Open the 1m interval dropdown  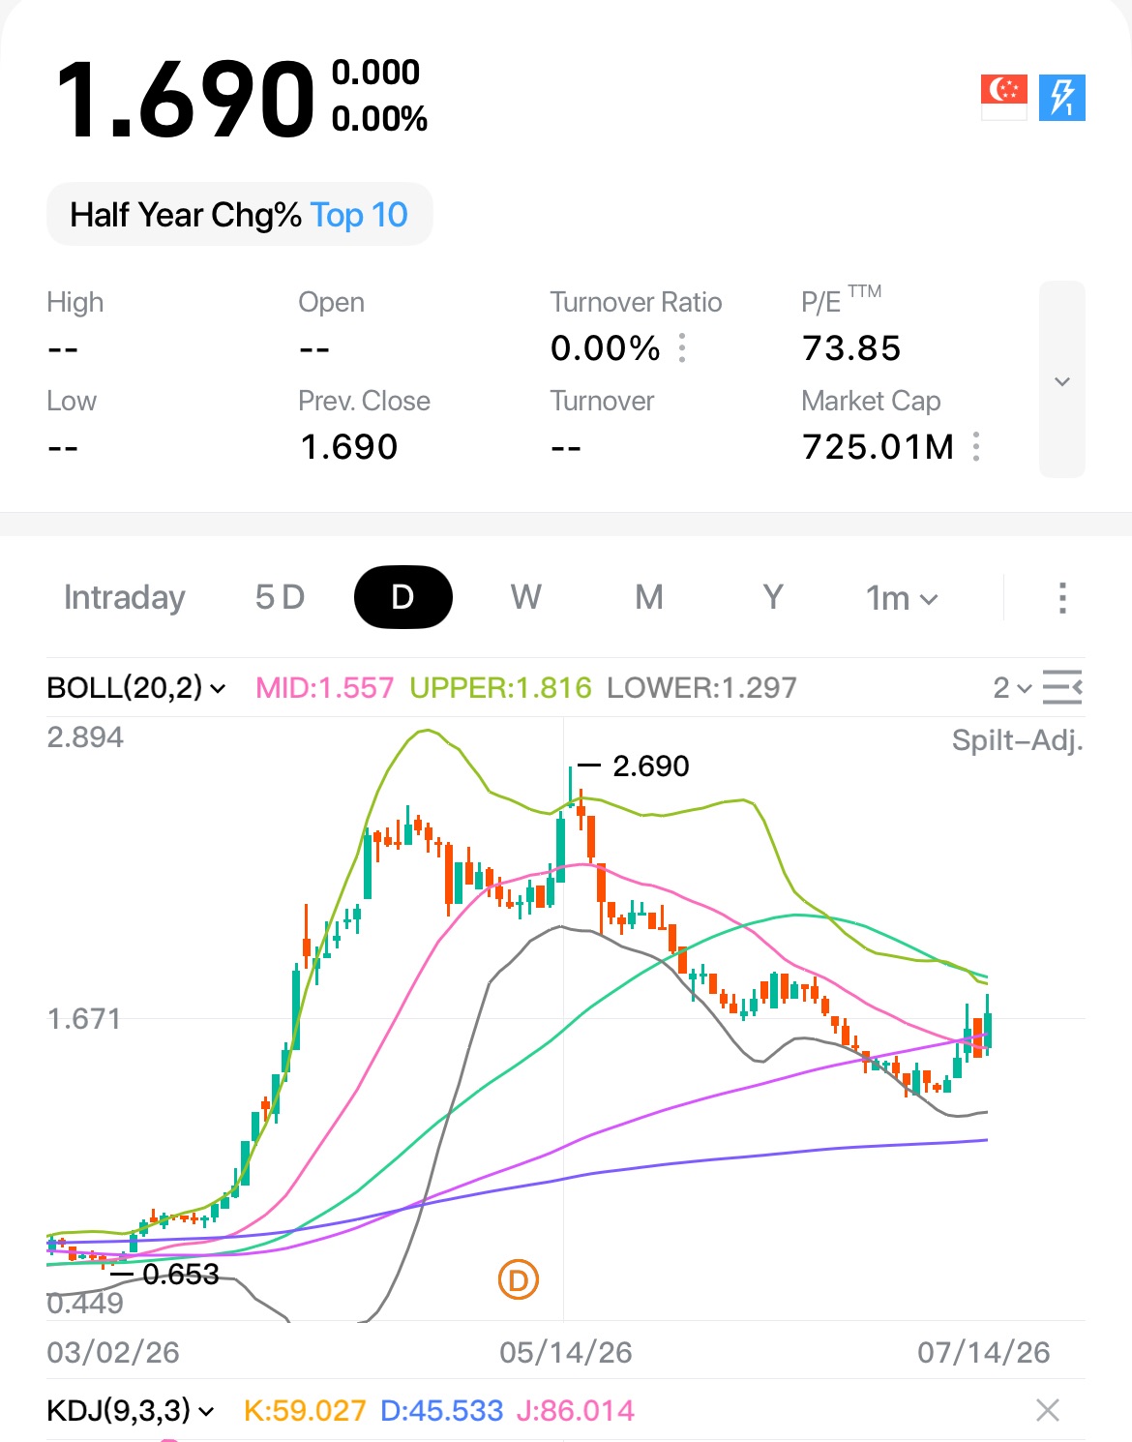(902, 598)
